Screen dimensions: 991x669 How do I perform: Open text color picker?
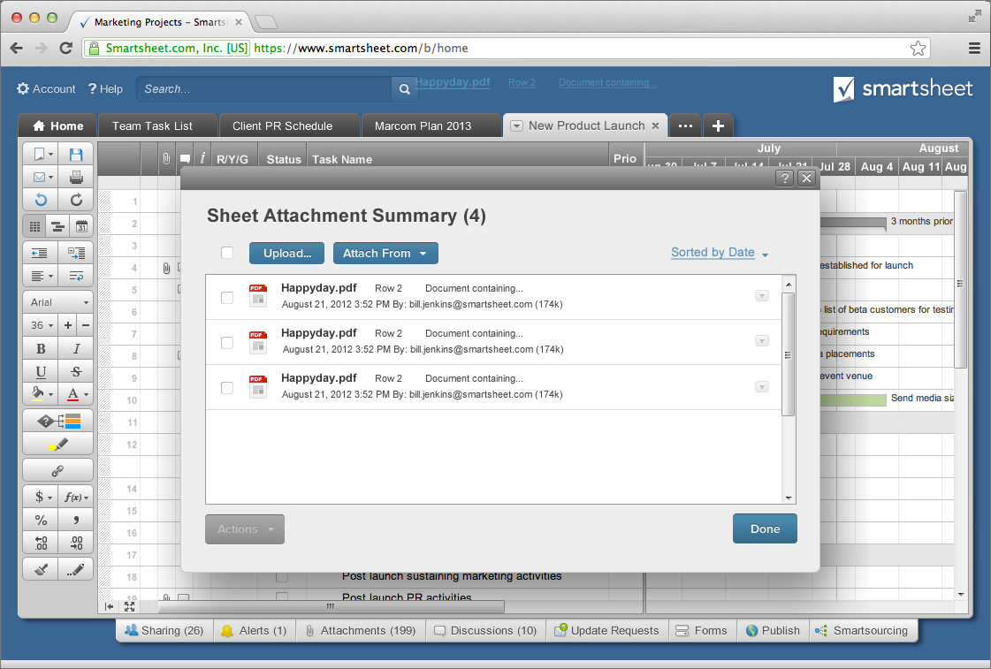tap(77, 394)
